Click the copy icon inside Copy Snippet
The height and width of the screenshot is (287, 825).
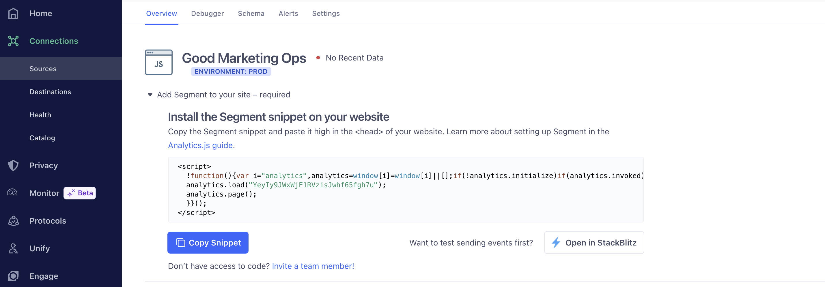180,243
